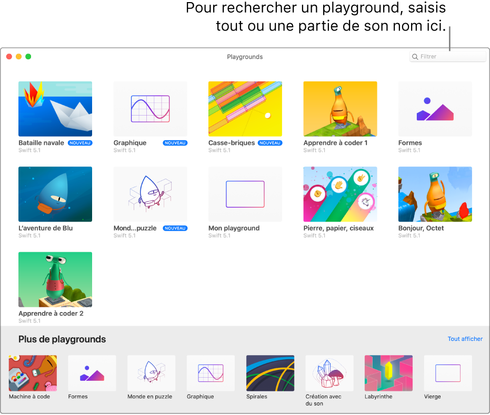Close the Playgrounds window
This screenshot has height=415, width=490.
(x=9, y=56)
